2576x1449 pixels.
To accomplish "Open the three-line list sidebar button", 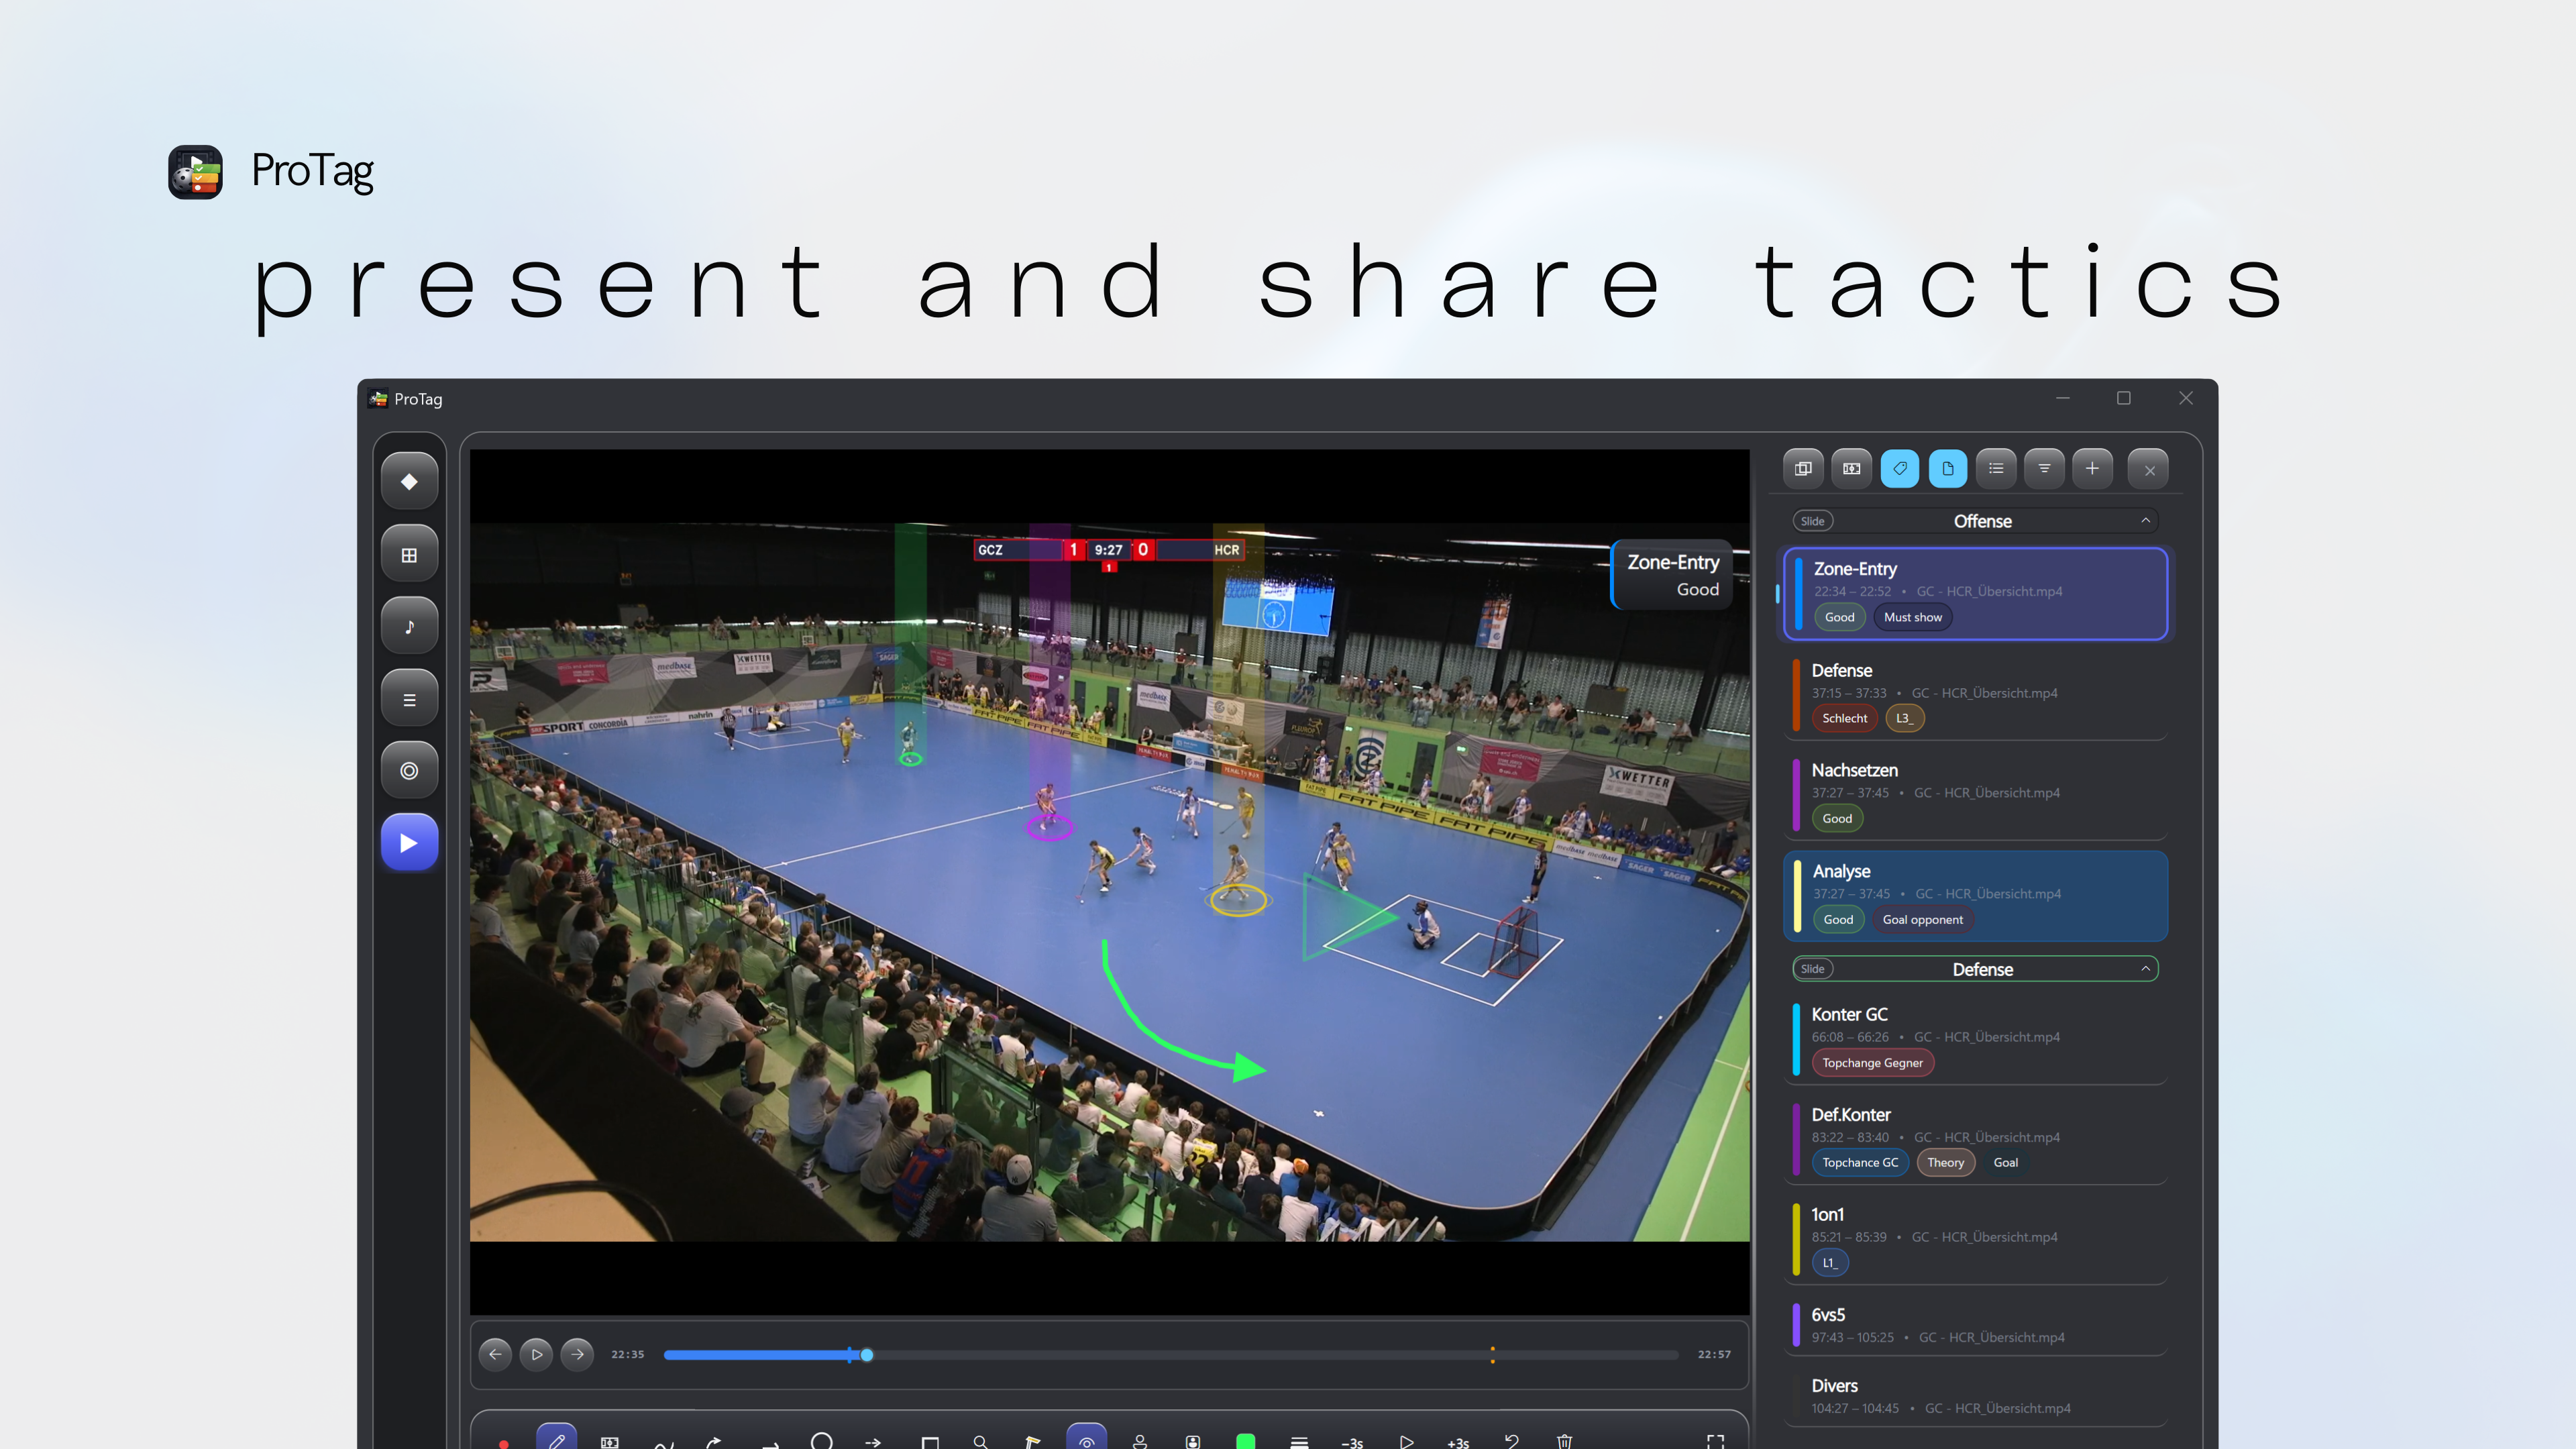I will (x=409, y=700).
